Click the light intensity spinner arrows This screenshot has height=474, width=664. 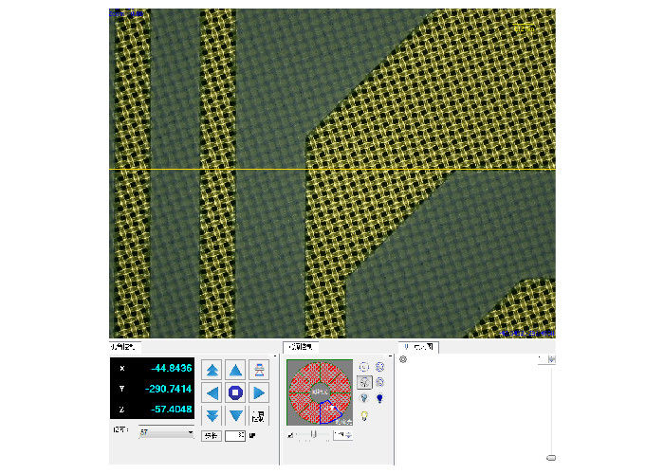349,435
